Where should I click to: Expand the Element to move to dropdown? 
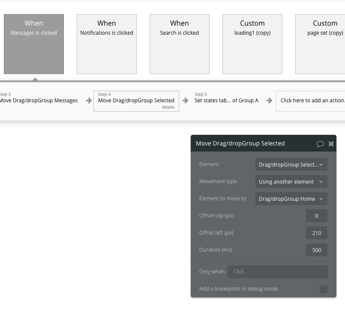point(291,199)
